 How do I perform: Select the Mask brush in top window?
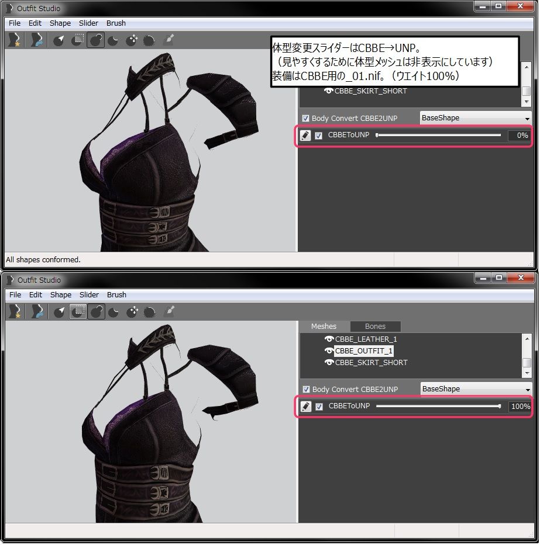(77, 40)
